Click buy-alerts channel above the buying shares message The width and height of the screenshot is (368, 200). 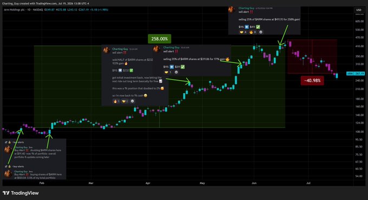[x=18, y=166]
